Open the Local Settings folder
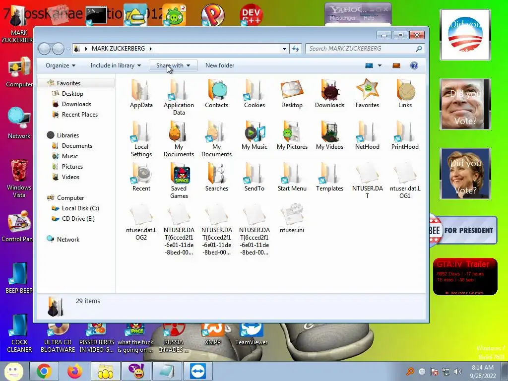 point(141,139)
